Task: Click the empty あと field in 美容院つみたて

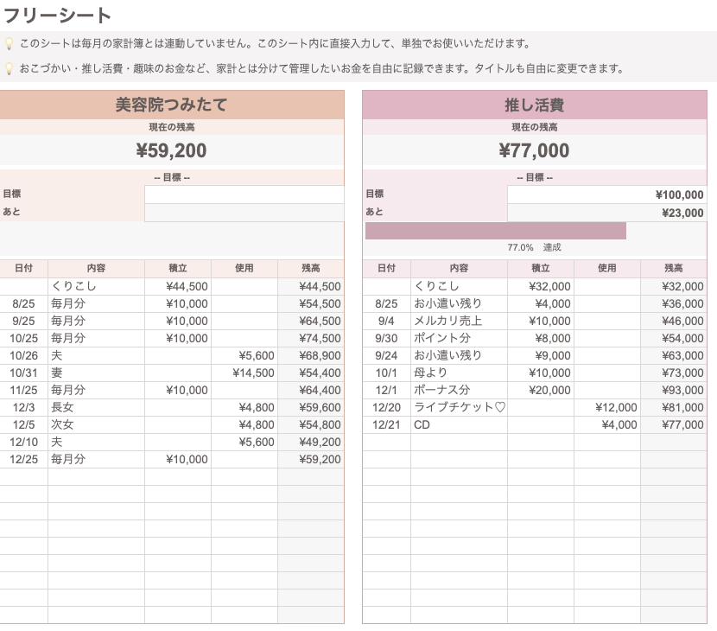Action: 244,213
